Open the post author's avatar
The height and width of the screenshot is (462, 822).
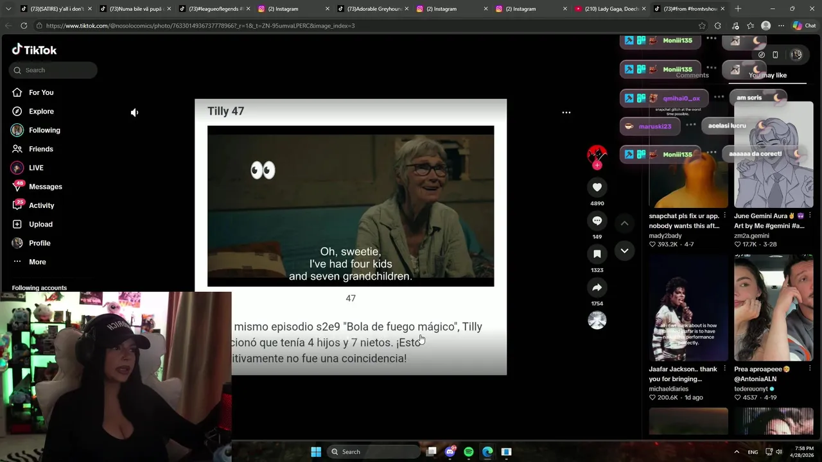597,154
